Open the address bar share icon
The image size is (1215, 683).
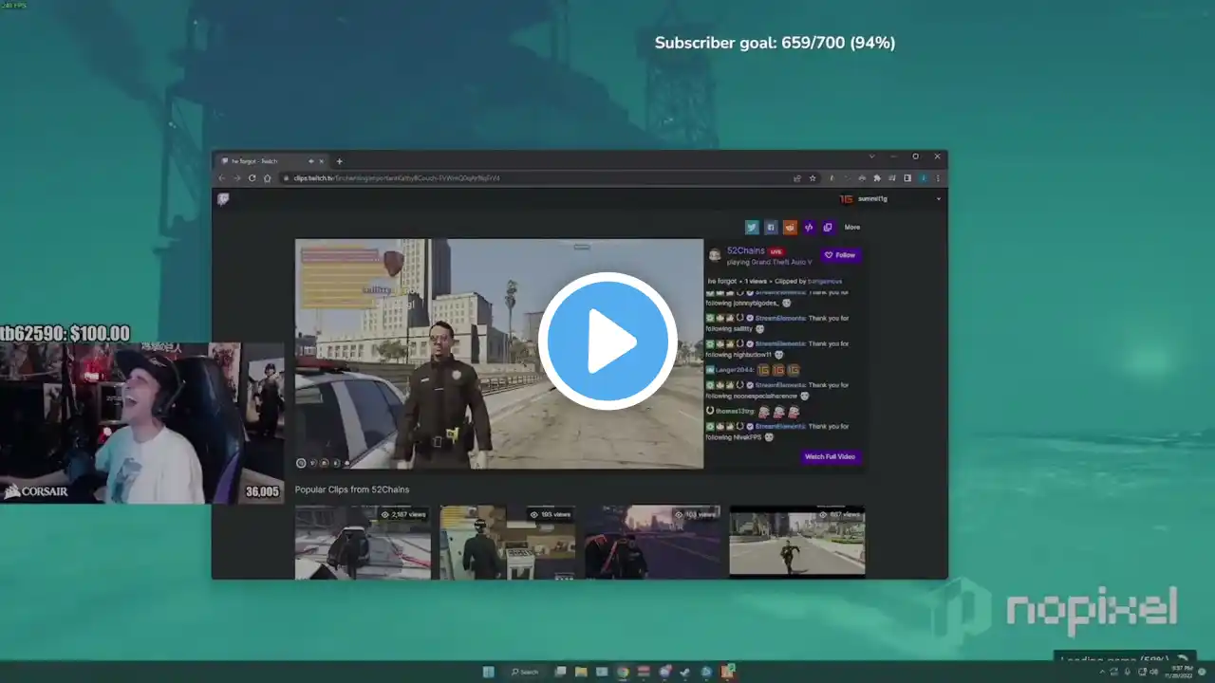797,178
